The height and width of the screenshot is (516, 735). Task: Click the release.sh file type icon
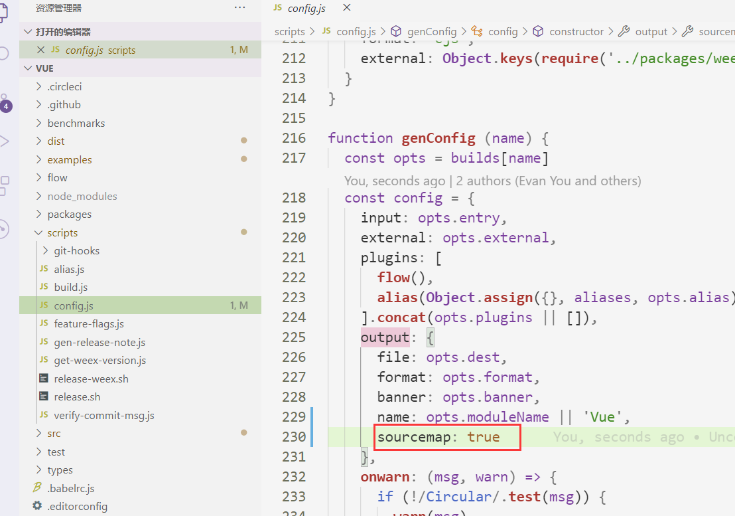coord(44,396)
